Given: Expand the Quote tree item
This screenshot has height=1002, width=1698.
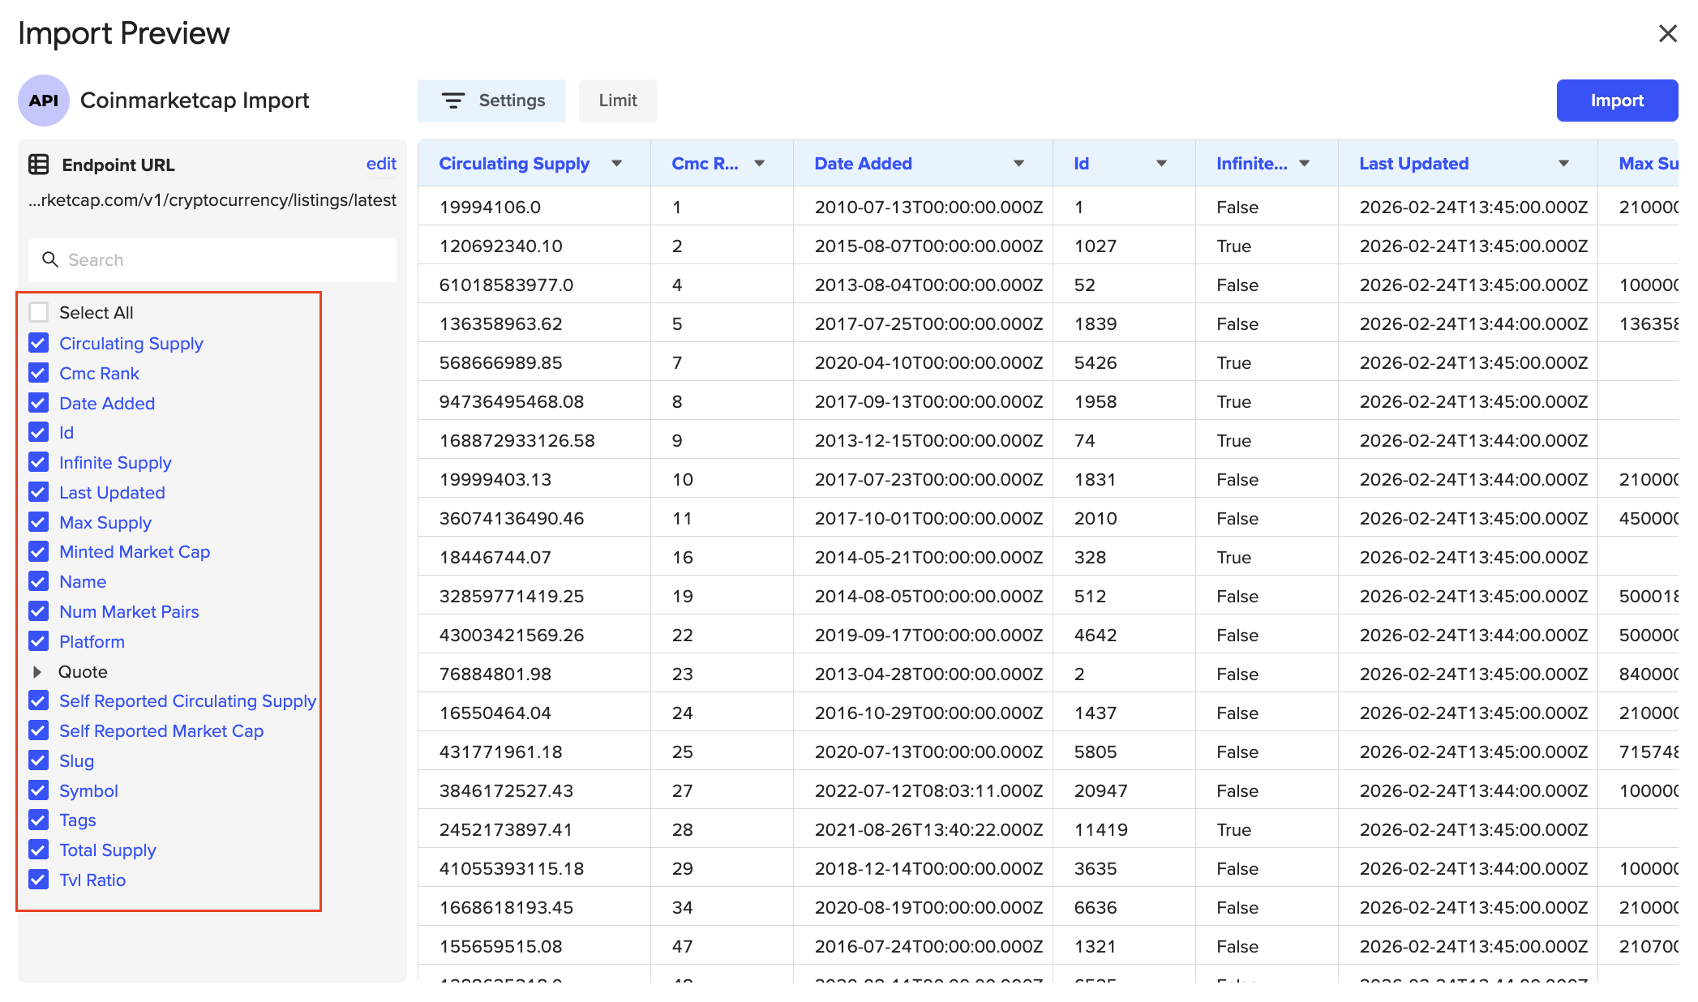Looking at the screenshot, I should 37,671.
